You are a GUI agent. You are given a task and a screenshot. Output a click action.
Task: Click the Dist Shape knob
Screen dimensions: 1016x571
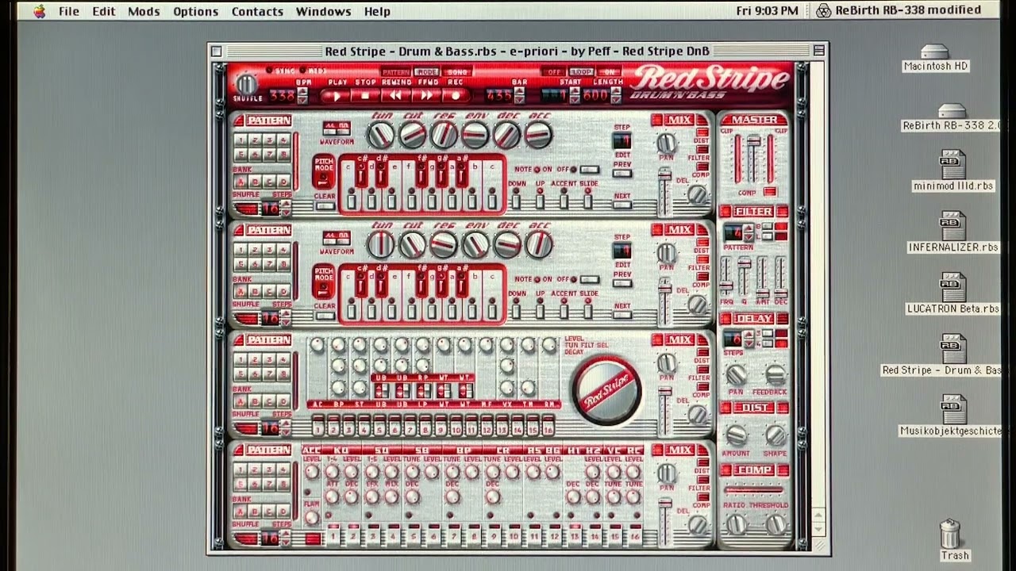775,435
